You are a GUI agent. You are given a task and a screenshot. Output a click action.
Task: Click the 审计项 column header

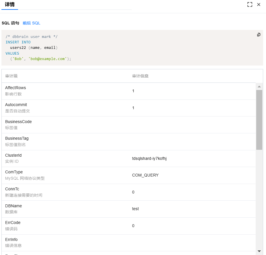[x=11, y=76]
